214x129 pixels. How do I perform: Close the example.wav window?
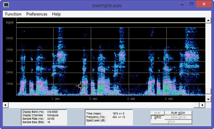coord(204,4)
